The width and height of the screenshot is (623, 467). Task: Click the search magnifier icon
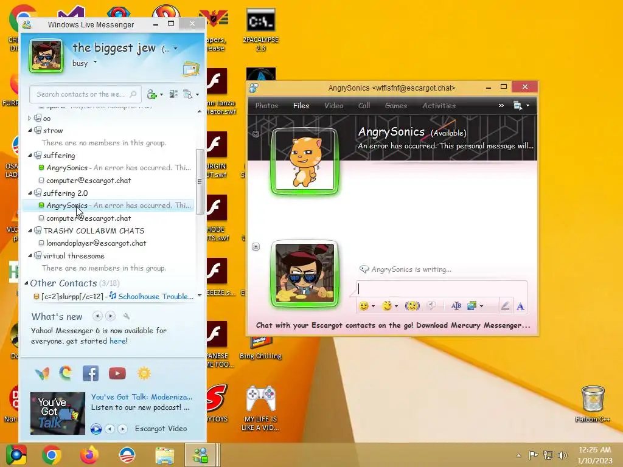coord(133,94)
